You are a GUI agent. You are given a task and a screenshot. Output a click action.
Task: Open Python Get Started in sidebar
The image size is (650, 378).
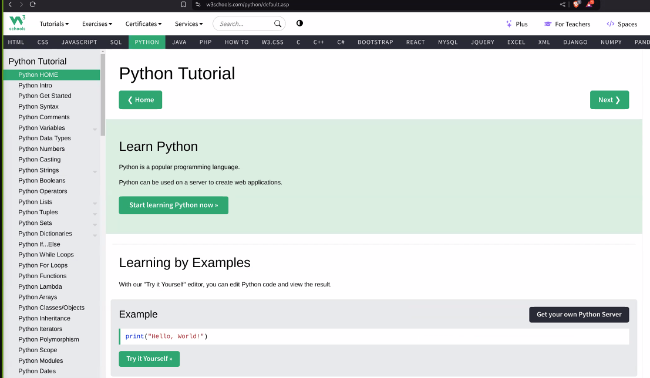click(x=52, y=96)
